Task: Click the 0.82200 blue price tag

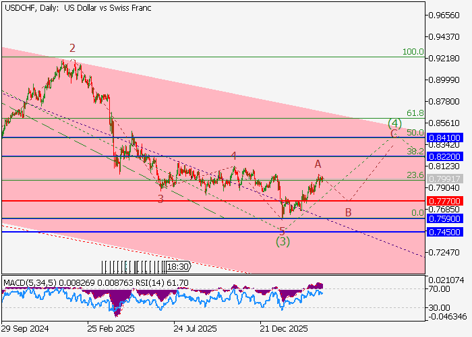Action: pyautogui.click(x=448, y=156)
